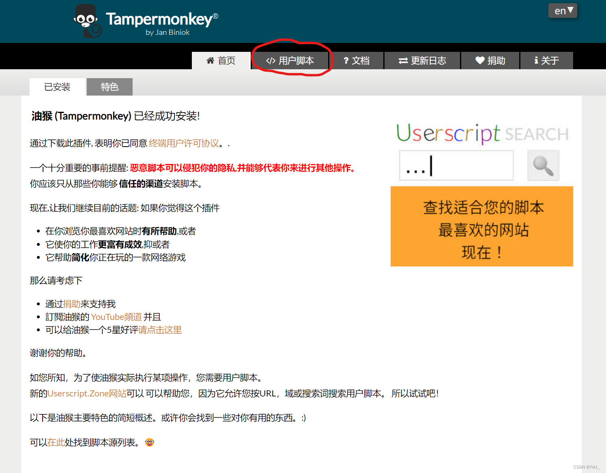Click the heading 油猴 (Tampermonkey) 已经成功安装!
The image size is (606, 473).
[116, 116]
